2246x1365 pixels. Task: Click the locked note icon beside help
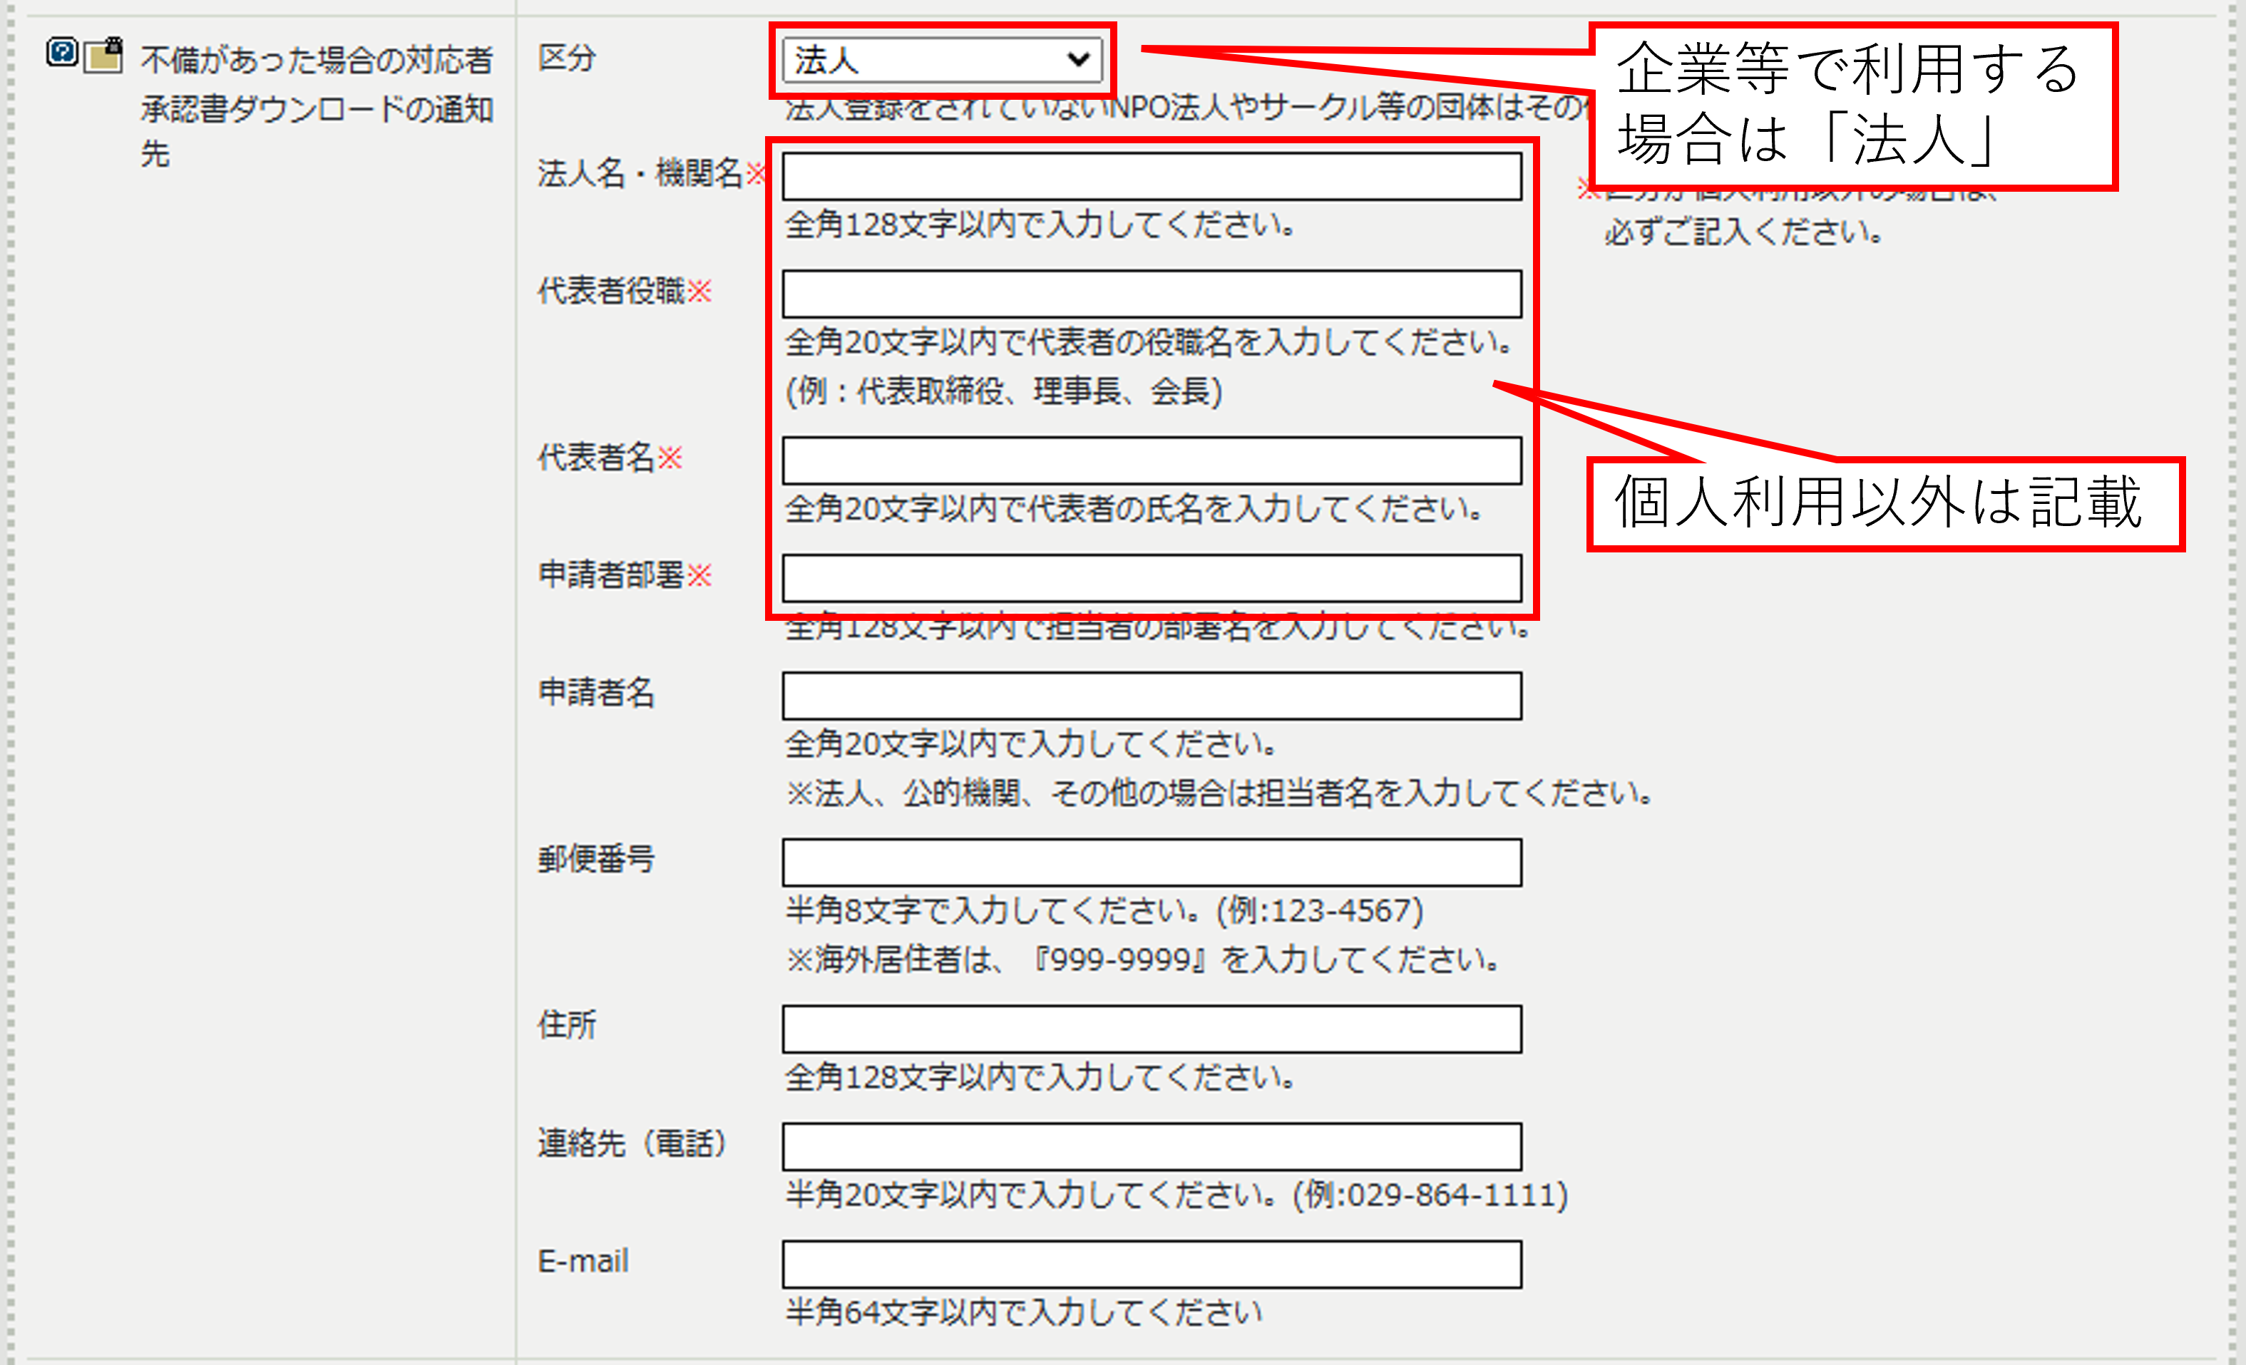(104, 55)
